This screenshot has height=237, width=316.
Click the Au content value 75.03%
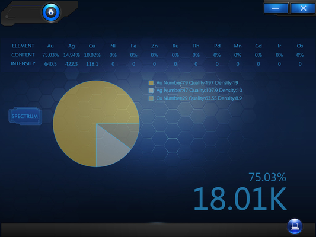50,55
